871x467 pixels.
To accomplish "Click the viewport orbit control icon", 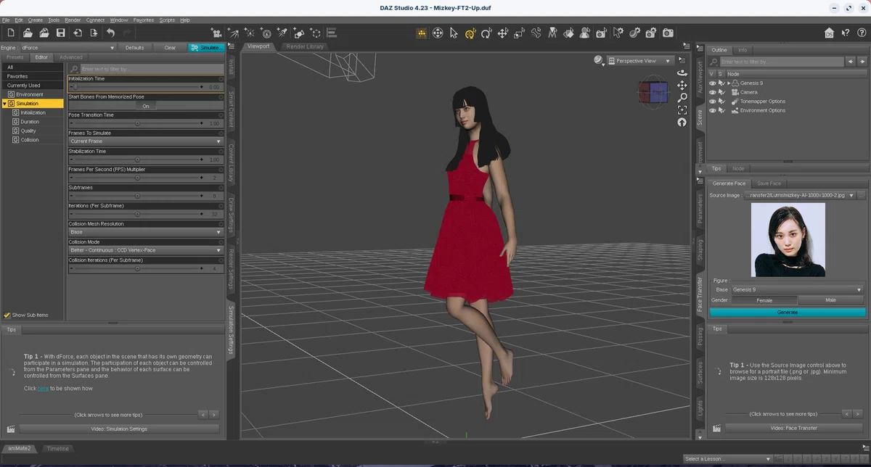I will pos(682,73).
